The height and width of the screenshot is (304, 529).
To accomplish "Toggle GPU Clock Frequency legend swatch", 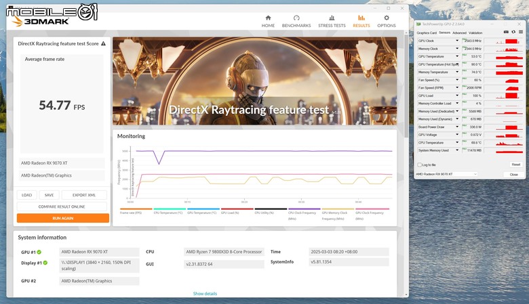I will click(x=372, y=209).
